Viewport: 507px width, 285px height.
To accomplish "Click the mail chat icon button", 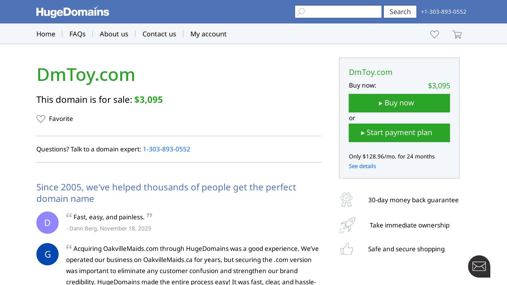I will [x=479, y=266].
